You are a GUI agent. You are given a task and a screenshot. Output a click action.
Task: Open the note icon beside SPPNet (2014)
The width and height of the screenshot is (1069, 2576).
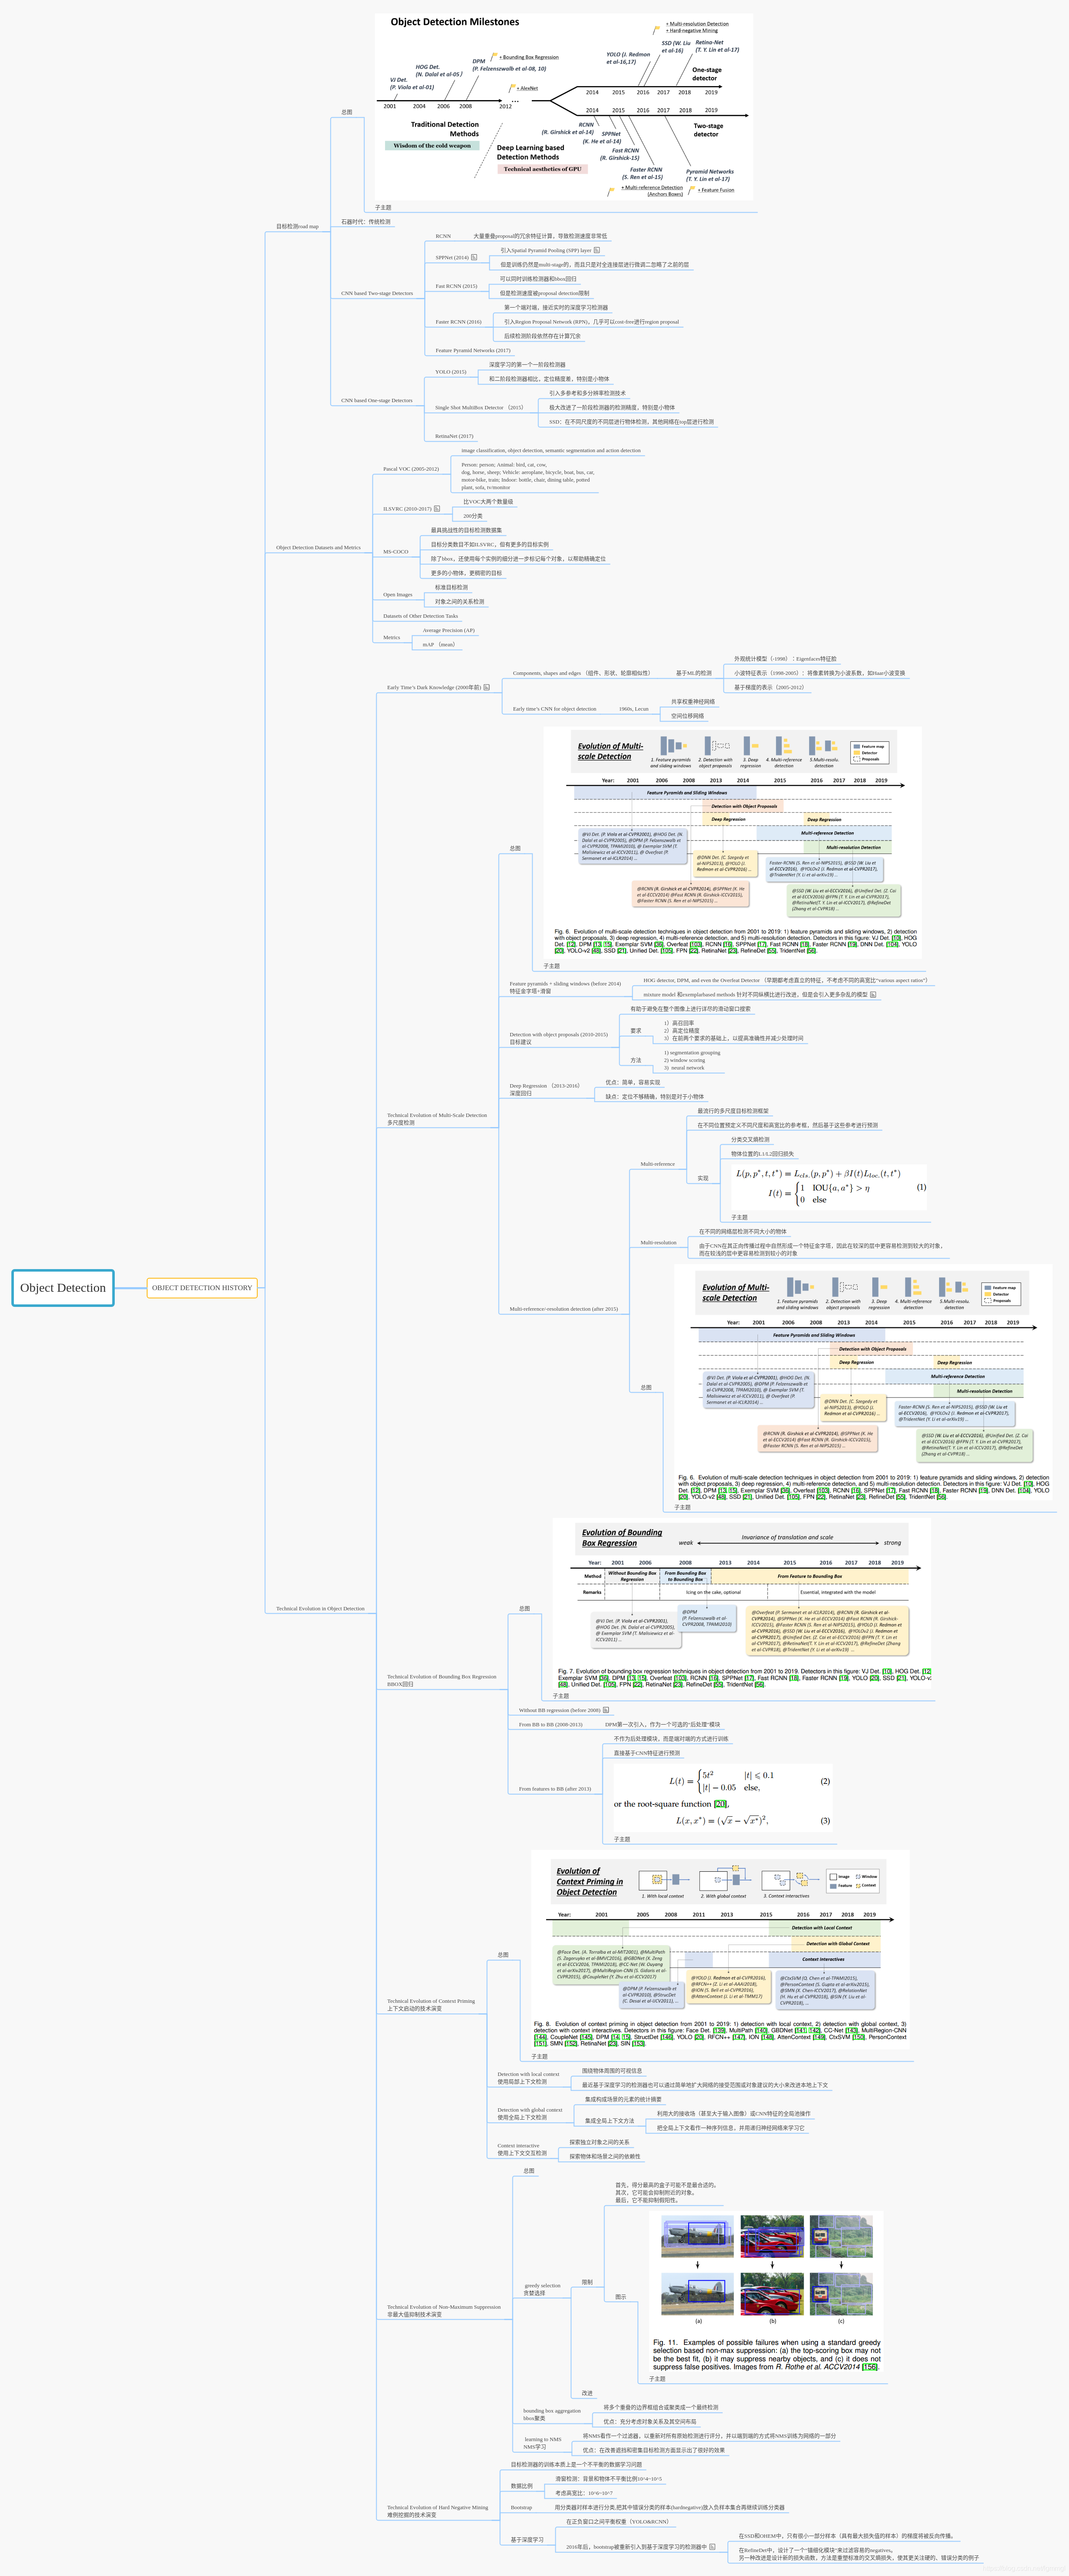click(x=474, y=257)
